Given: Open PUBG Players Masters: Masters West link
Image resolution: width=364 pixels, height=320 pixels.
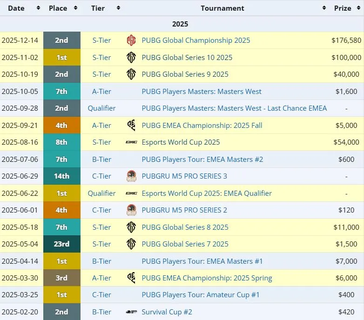Looking at the screenshot, I should pos(202,91).
